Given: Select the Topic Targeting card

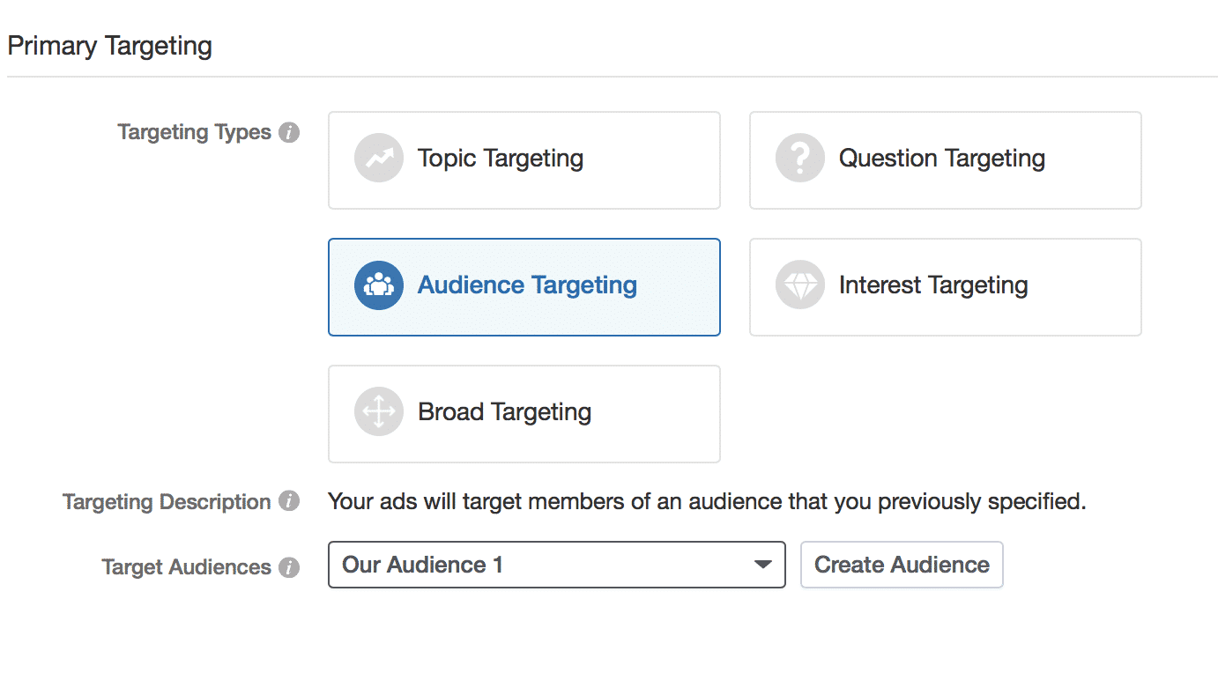Looking at the screenshot, I should pos(524,160).
